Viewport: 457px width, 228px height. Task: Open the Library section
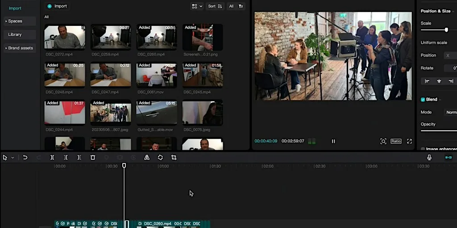click(x=20, y=34)
